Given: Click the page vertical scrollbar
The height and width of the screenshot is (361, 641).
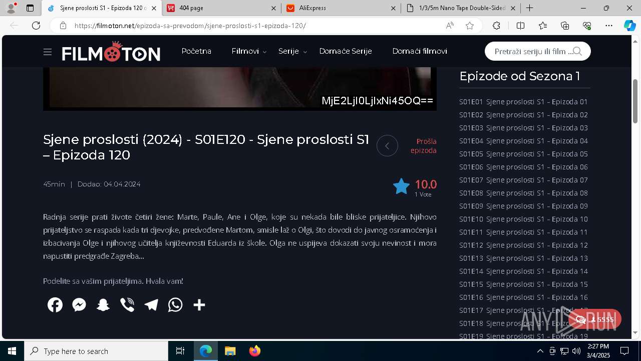Looking at the screenshot, I should point(635,101).
